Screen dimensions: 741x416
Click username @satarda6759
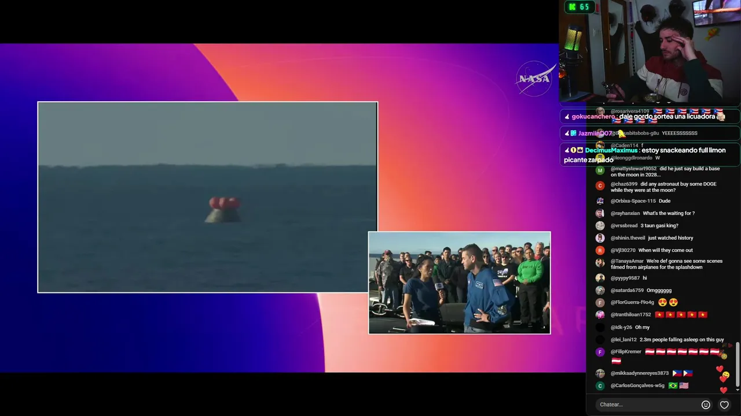(x=627, y=290)
